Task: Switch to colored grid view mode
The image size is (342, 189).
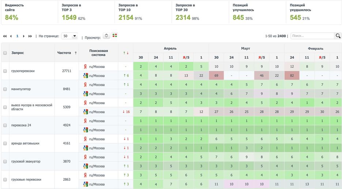Action: tap(115, 35)
